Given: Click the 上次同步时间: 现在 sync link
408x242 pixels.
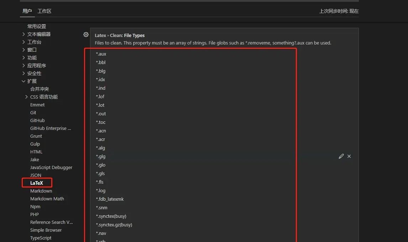Looking at the screenshot, I should (x=339, y=11).
